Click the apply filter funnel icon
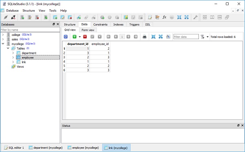The image size is (245, 152). coord(203,37)
